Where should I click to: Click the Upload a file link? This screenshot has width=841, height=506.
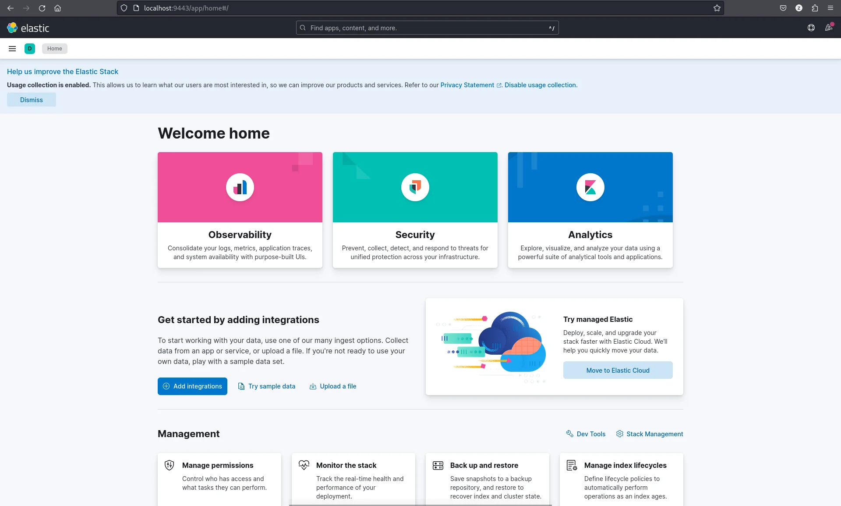tap(333, 386)
